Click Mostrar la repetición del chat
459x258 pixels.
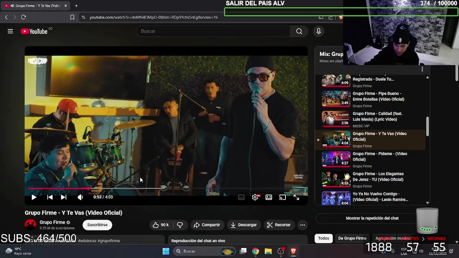(x=372, y=218)
